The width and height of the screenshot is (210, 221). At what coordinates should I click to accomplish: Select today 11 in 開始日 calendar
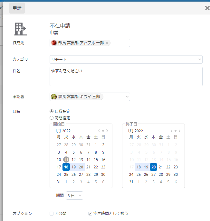tap(66, 160)
